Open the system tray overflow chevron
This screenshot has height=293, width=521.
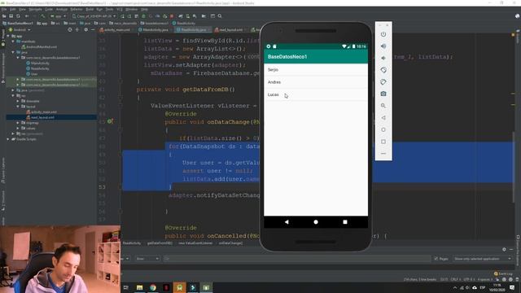(x=455, y=287)
